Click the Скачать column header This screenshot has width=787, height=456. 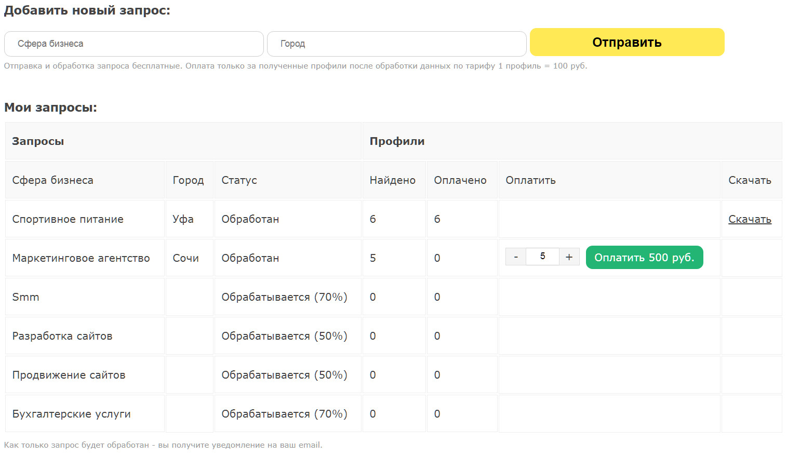[752, 180]
